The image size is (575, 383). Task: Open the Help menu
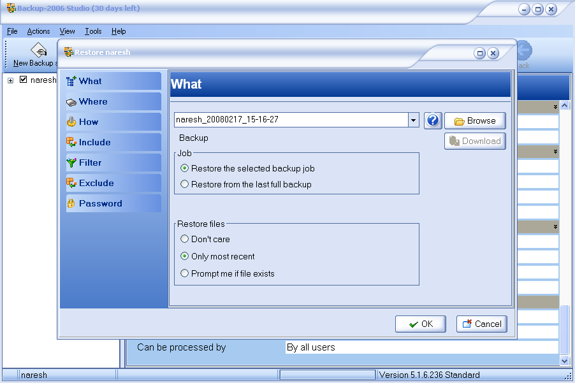click(119, 31)
